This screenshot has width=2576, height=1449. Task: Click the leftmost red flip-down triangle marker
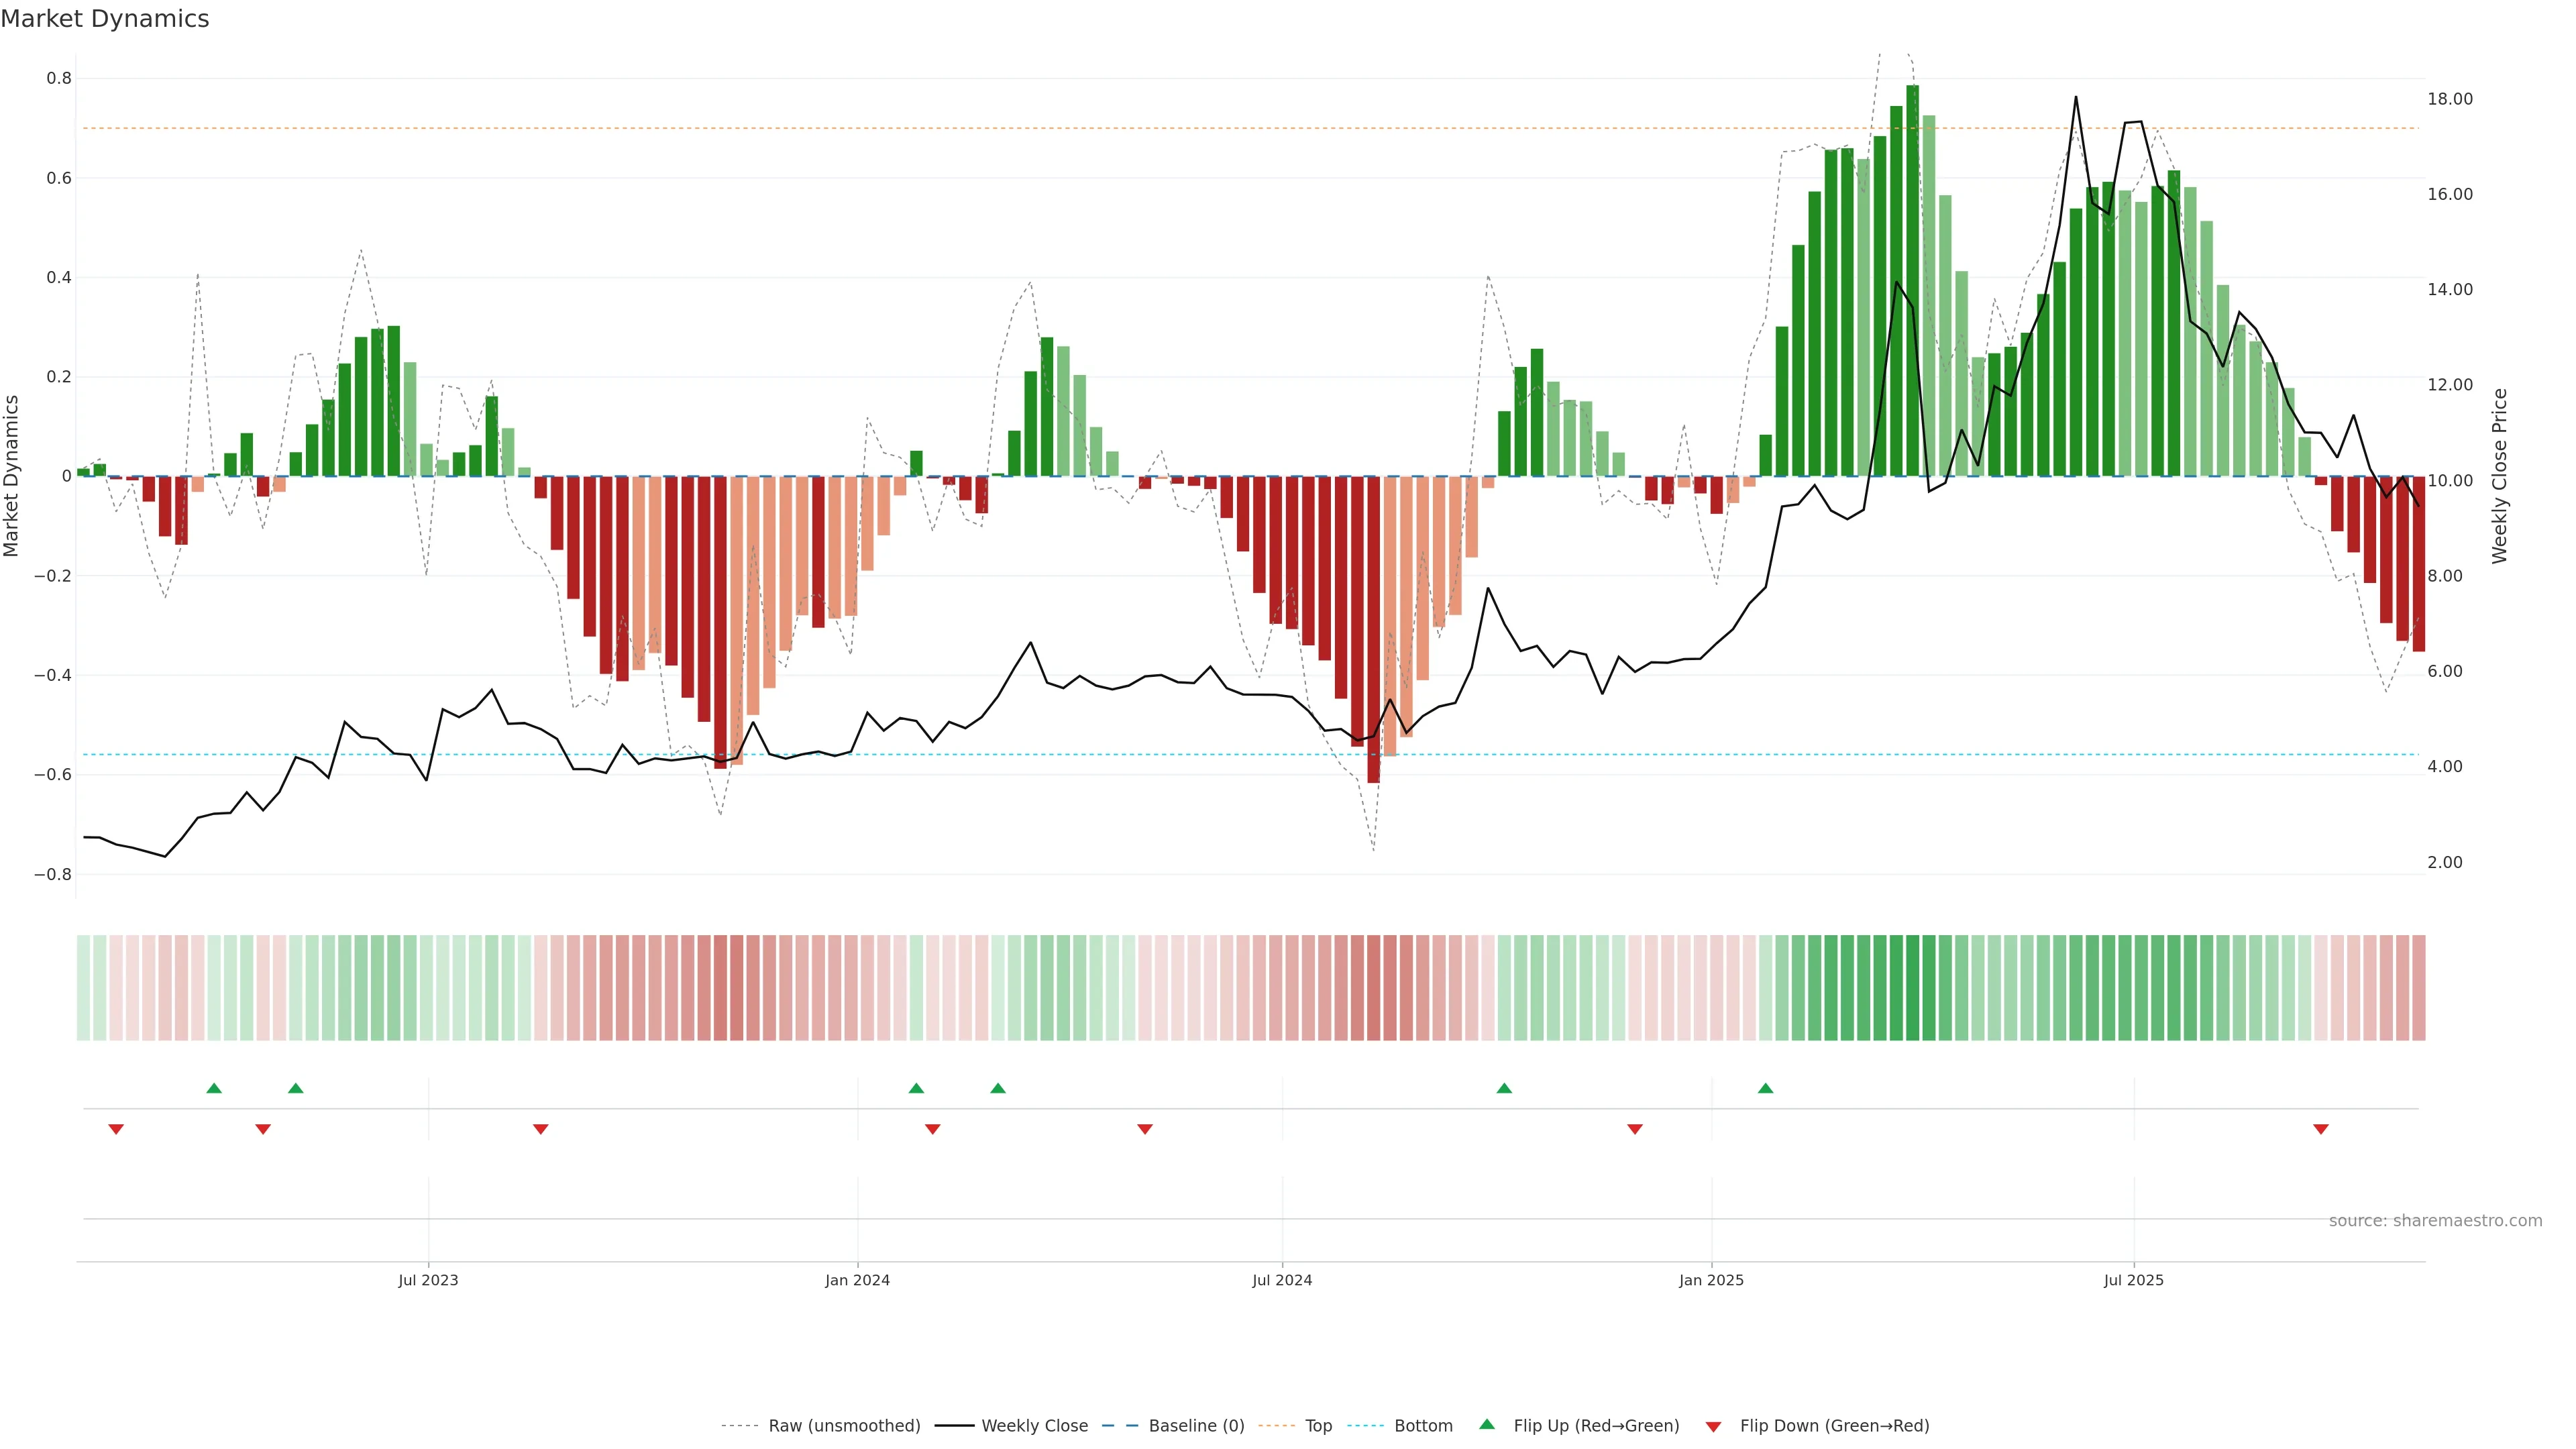point(116,1129)
